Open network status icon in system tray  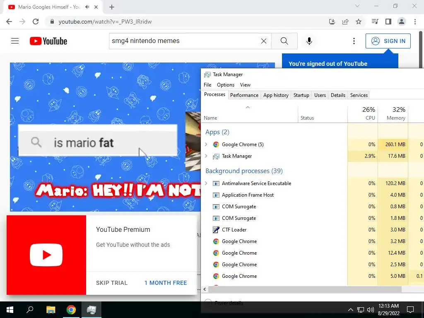point(361,310)
